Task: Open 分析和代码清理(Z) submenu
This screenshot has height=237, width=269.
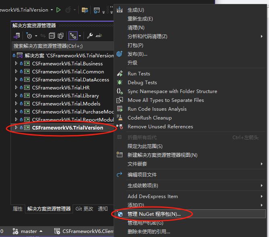Action: coord(190,36)
